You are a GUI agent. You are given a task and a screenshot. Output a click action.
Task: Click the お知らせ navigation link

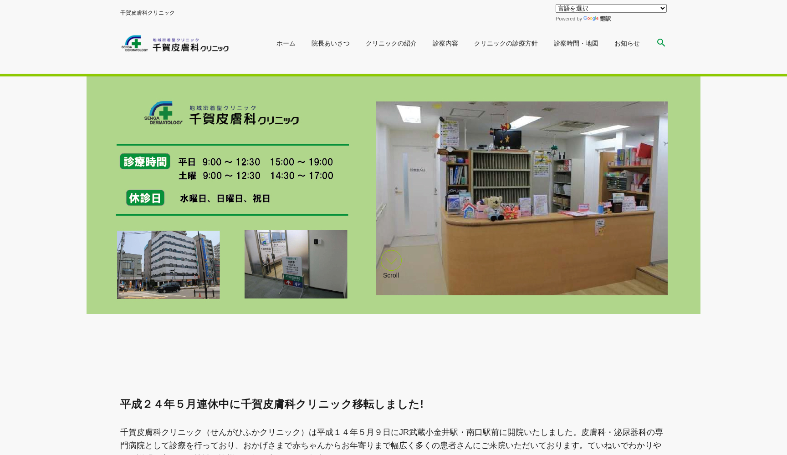coord(627,44)
